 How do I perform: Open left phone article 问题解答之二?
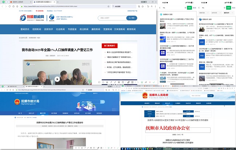tap(177, 60)
